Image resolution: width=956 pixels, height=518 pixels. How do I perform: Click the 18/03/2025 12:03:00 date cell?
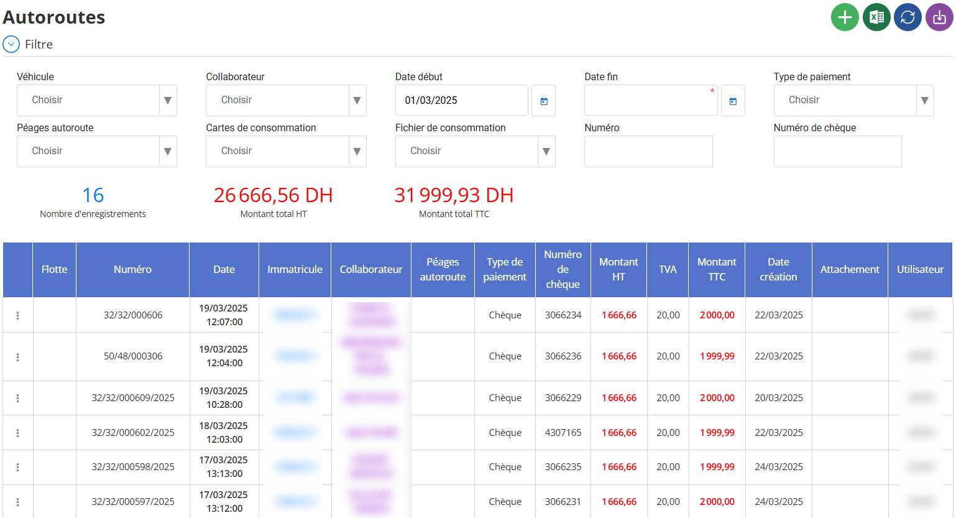tap(224, 433)
